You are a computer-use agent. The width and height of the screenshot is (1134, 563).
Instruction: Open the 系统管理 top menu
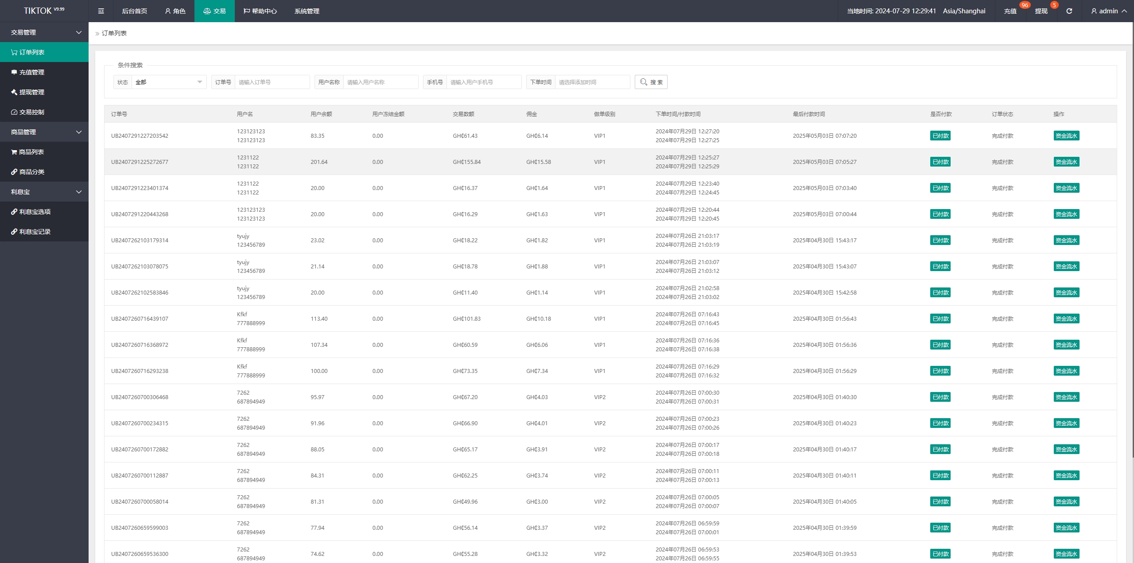tap(307, 11)
